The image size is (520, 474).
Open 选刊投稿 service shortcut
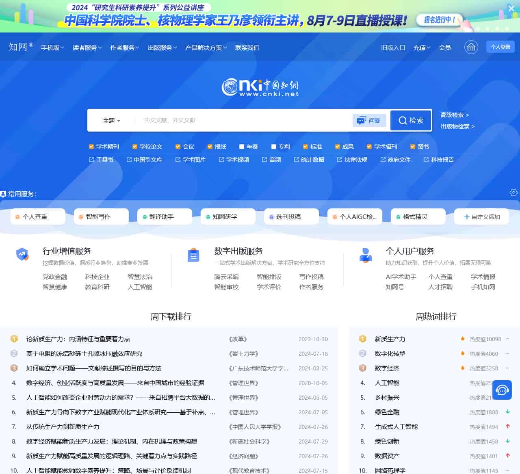tap(291, 216)
